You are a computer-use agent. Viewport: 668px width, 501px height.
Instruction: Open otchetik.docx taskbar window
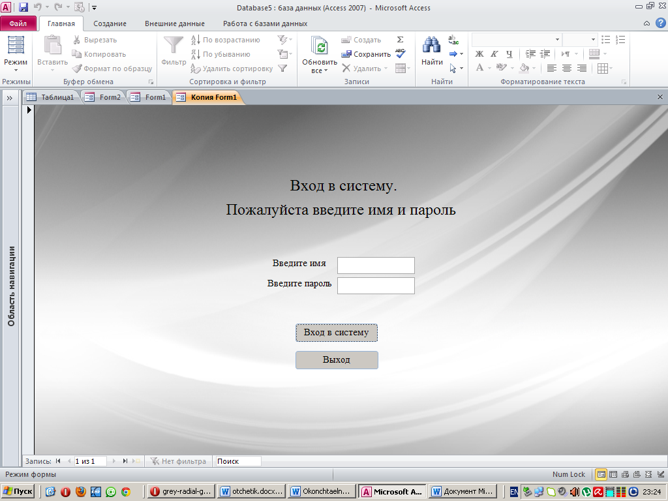point(251,491)
